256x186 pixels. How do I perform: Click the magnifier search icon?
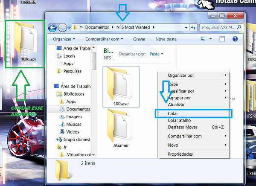click(x=239, y=27)
